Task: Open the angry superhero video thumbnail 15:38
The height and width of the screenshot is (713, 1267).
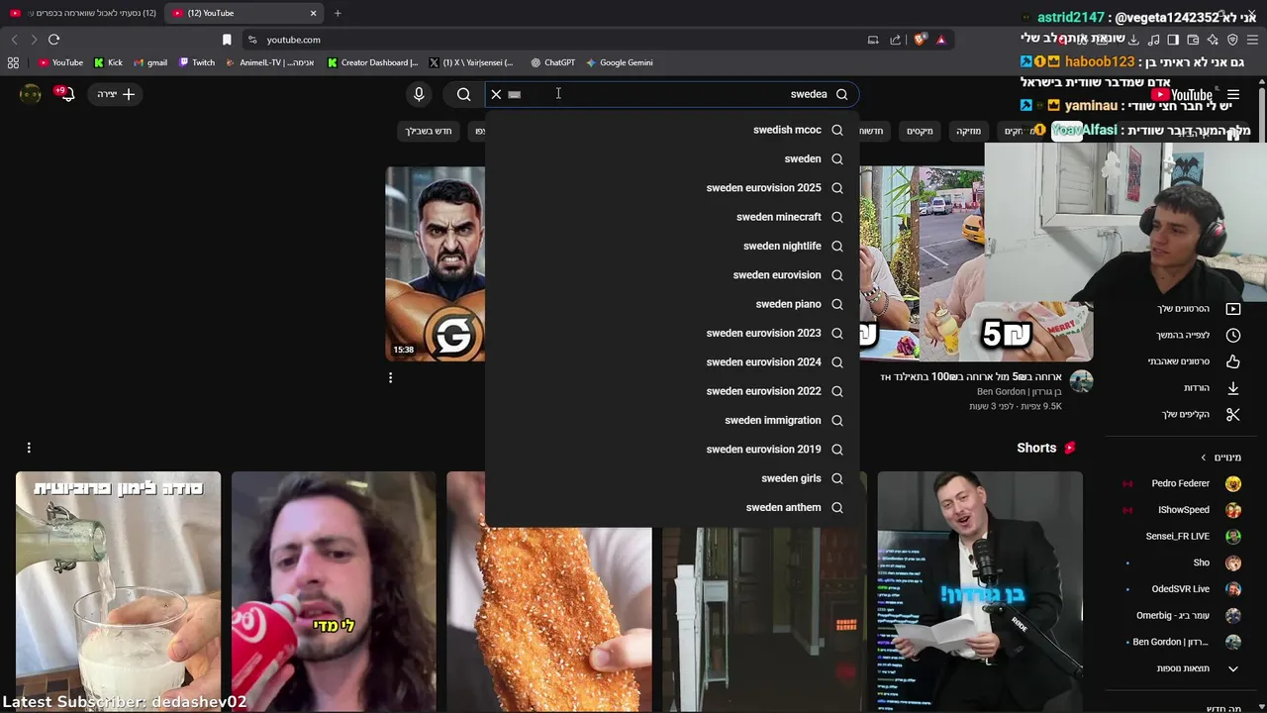Action: (x=436, y=263)
